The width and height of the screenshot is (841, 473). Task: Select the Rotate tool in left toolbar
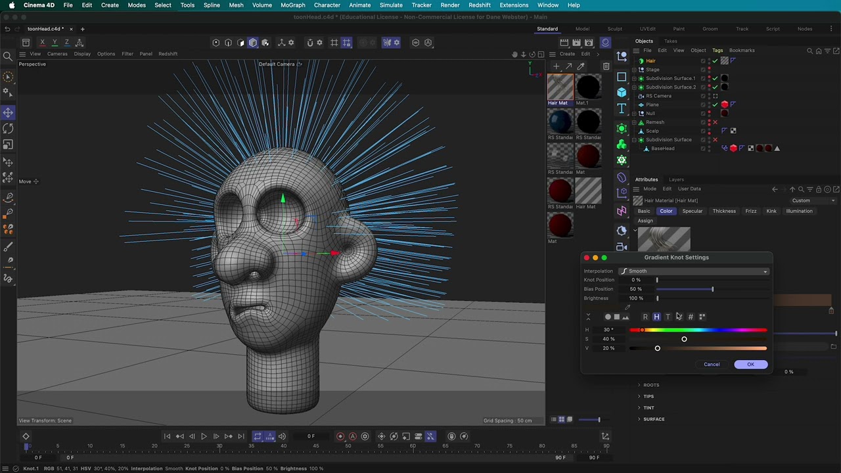9,129
